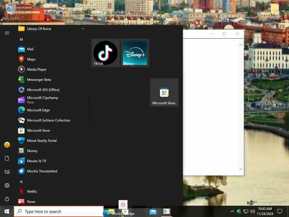Close the white background window
This screenshot has height=217, width=289.
click(237, 34)
